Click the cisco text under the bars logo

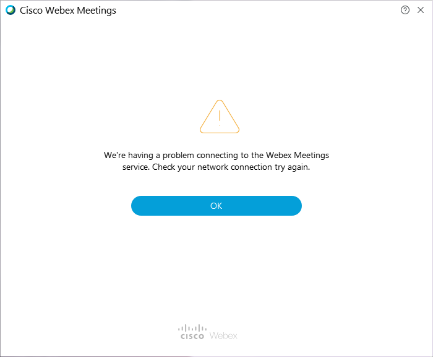(x=192, y=337)
